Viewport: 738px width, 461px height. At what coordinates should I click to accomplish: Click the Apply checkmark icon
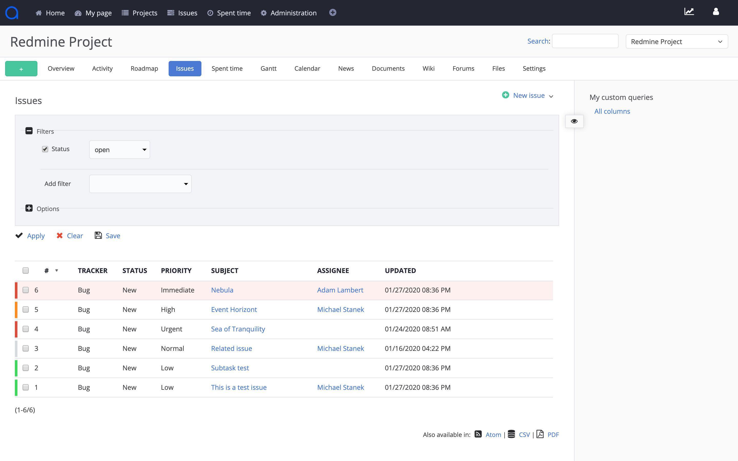point(19,235)
